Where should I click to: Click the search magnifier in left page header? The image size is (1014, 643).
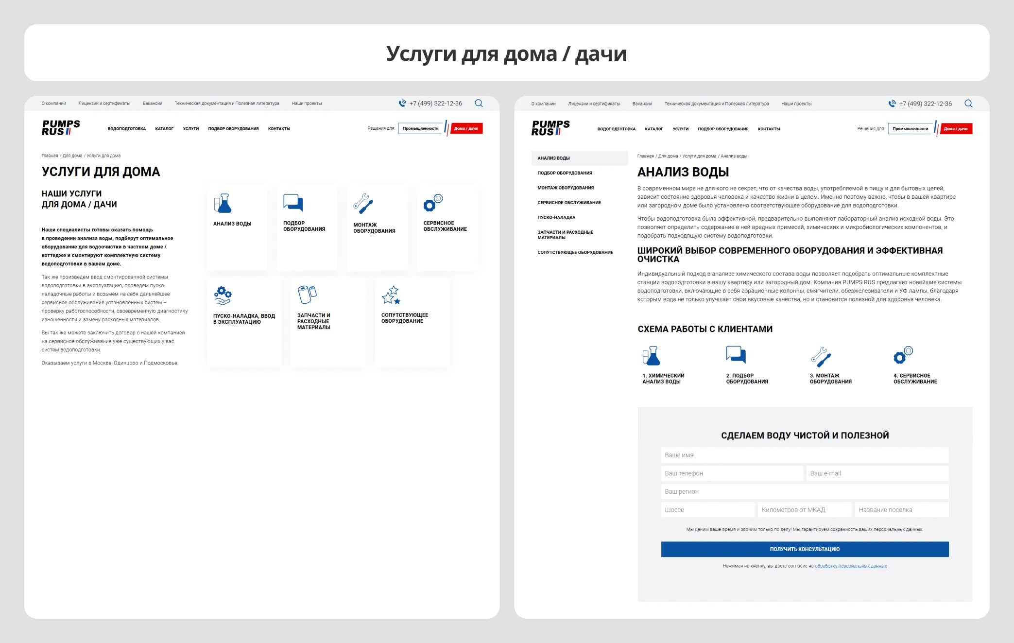point(479,103)
